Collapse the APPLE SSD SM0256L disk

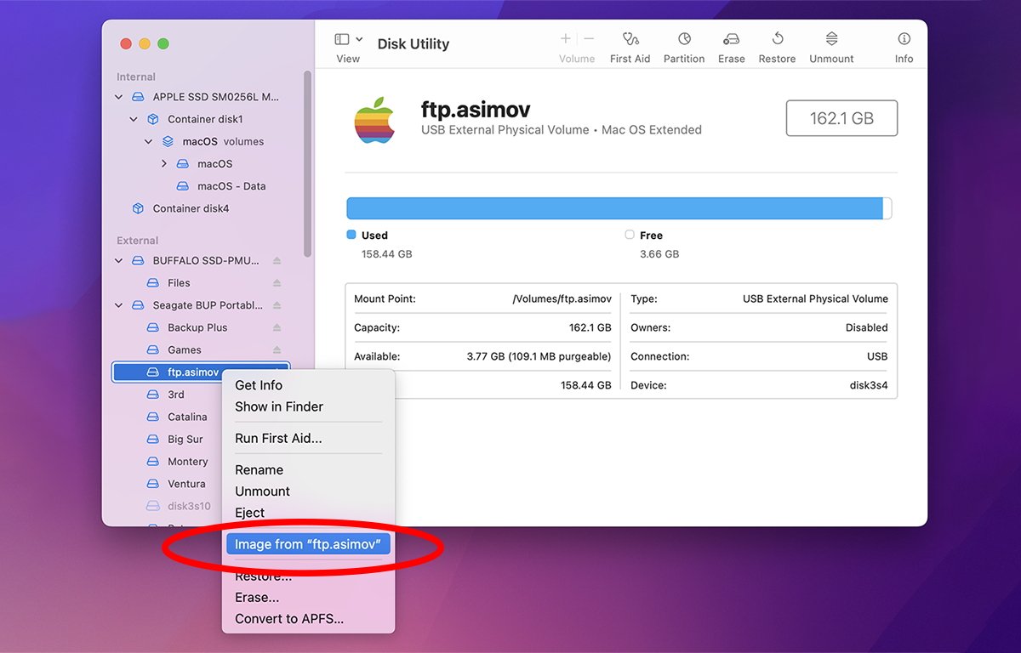tap(118, 97)
